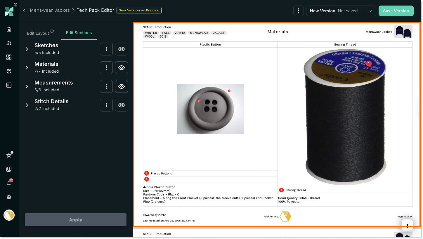Screen dimensions: 423x239
Task: Hide the Materials section with the eye icon
Action: pyautogui.click(x=121, y=68)
